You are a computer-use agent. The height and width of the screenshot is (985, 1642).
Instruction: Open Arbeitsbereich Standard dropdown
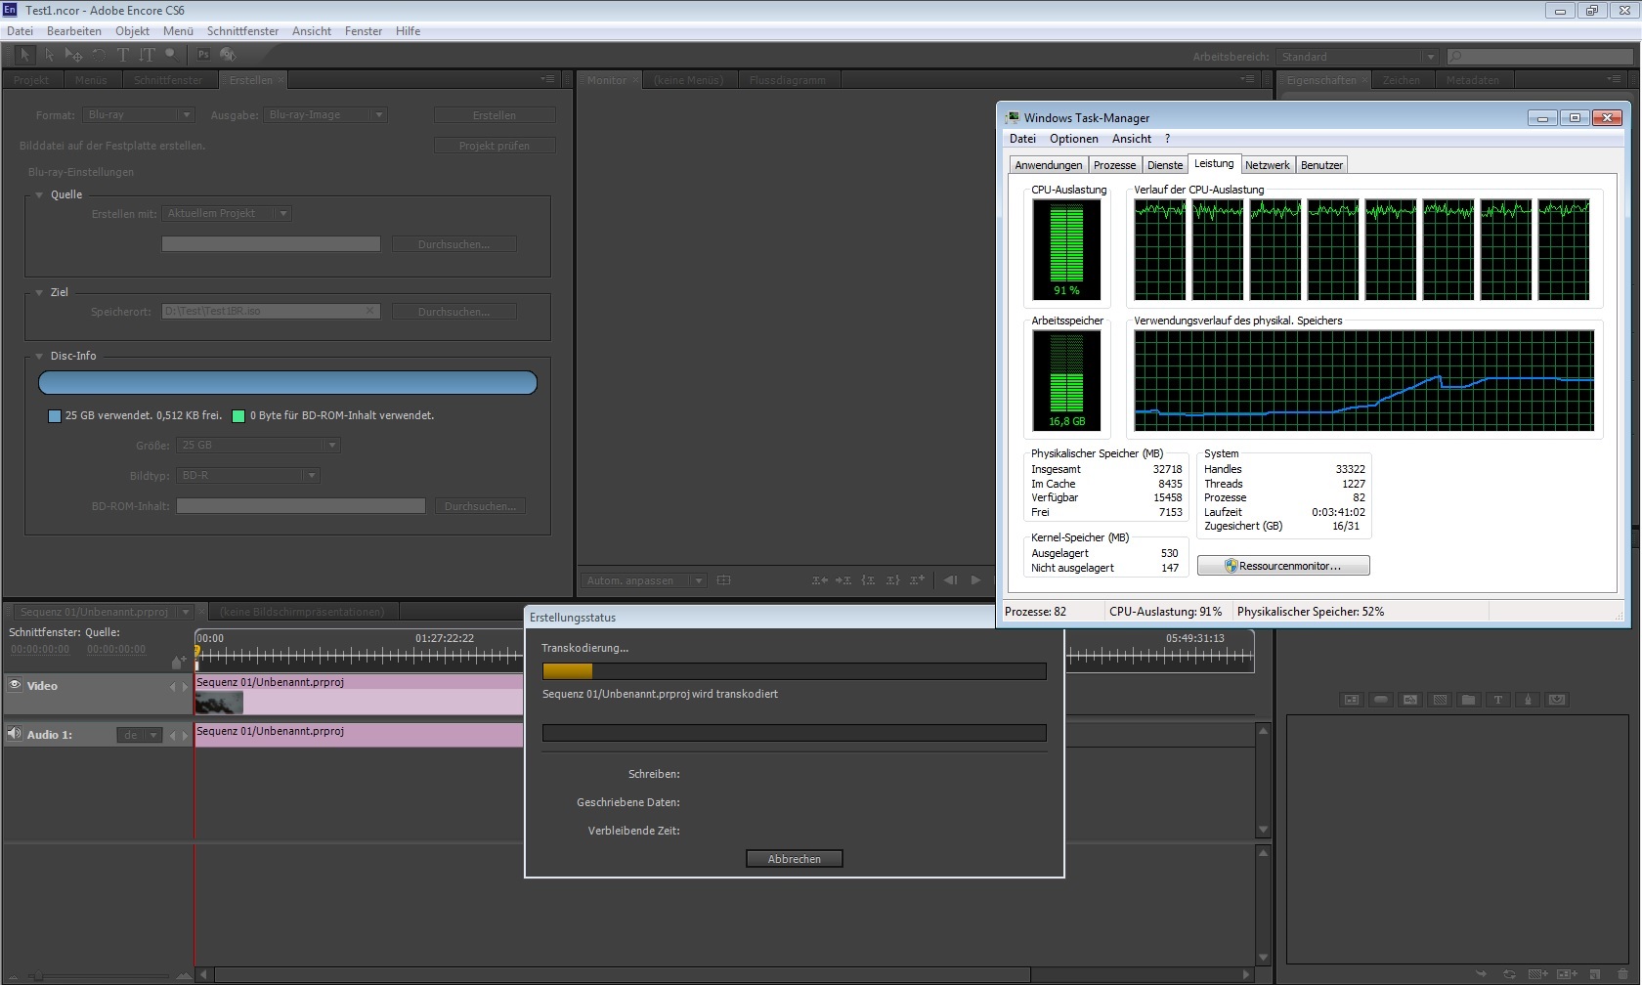tap(1357, 57)
